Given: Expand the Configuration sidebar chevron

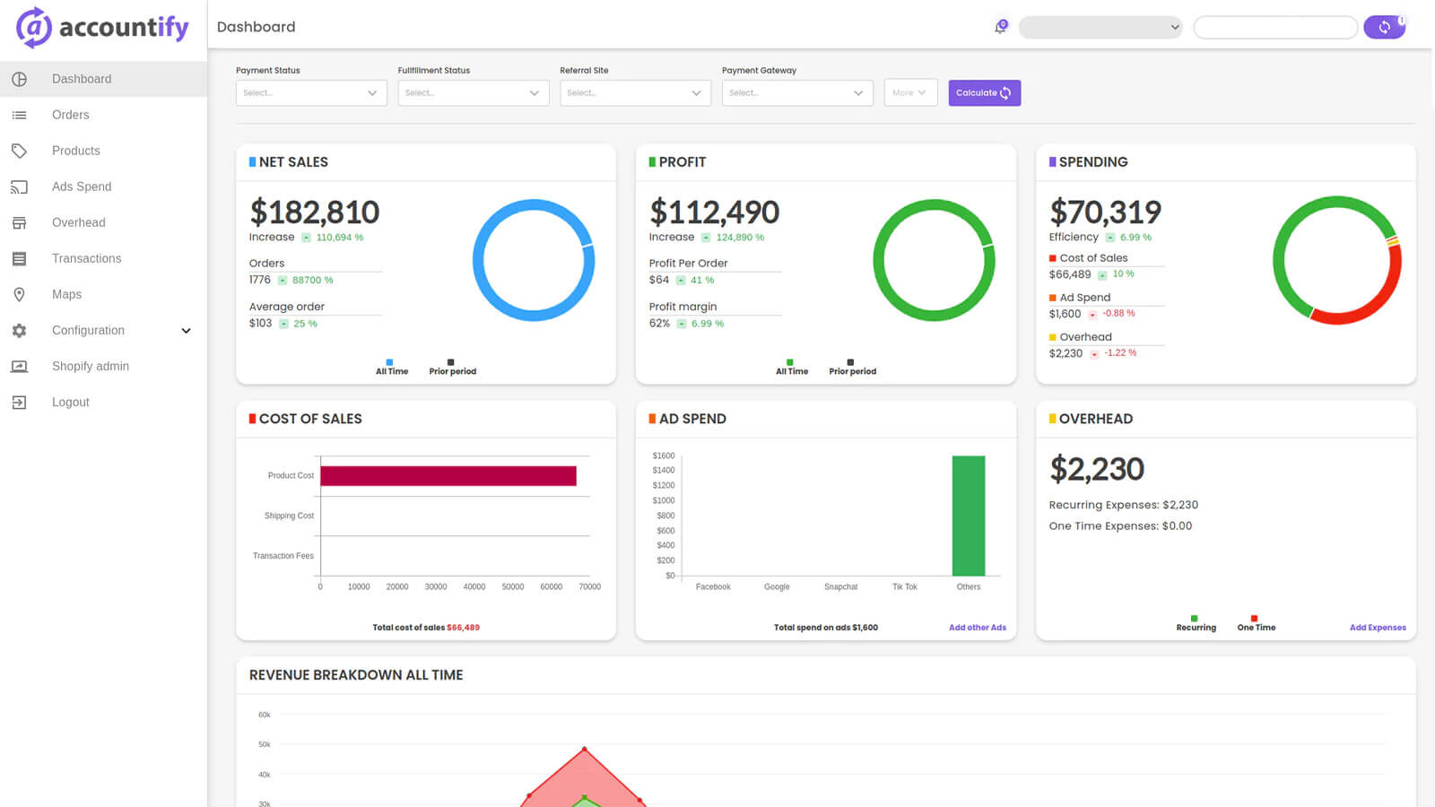Looking at the screenshot, I should point(186,330).
